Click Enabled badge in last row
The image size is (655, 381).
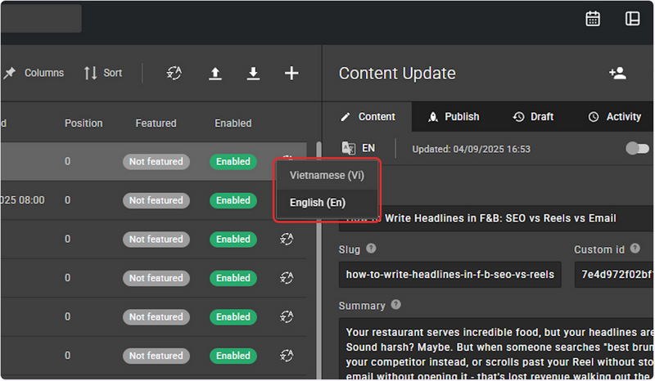(x=233, y=356)
